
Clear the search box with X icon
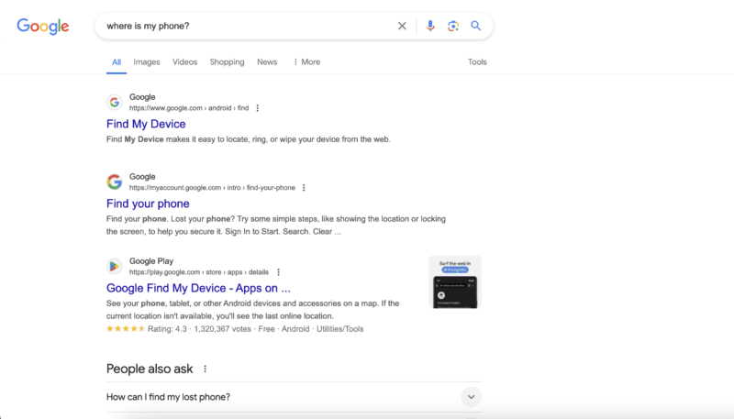click(x=402, y=27)
